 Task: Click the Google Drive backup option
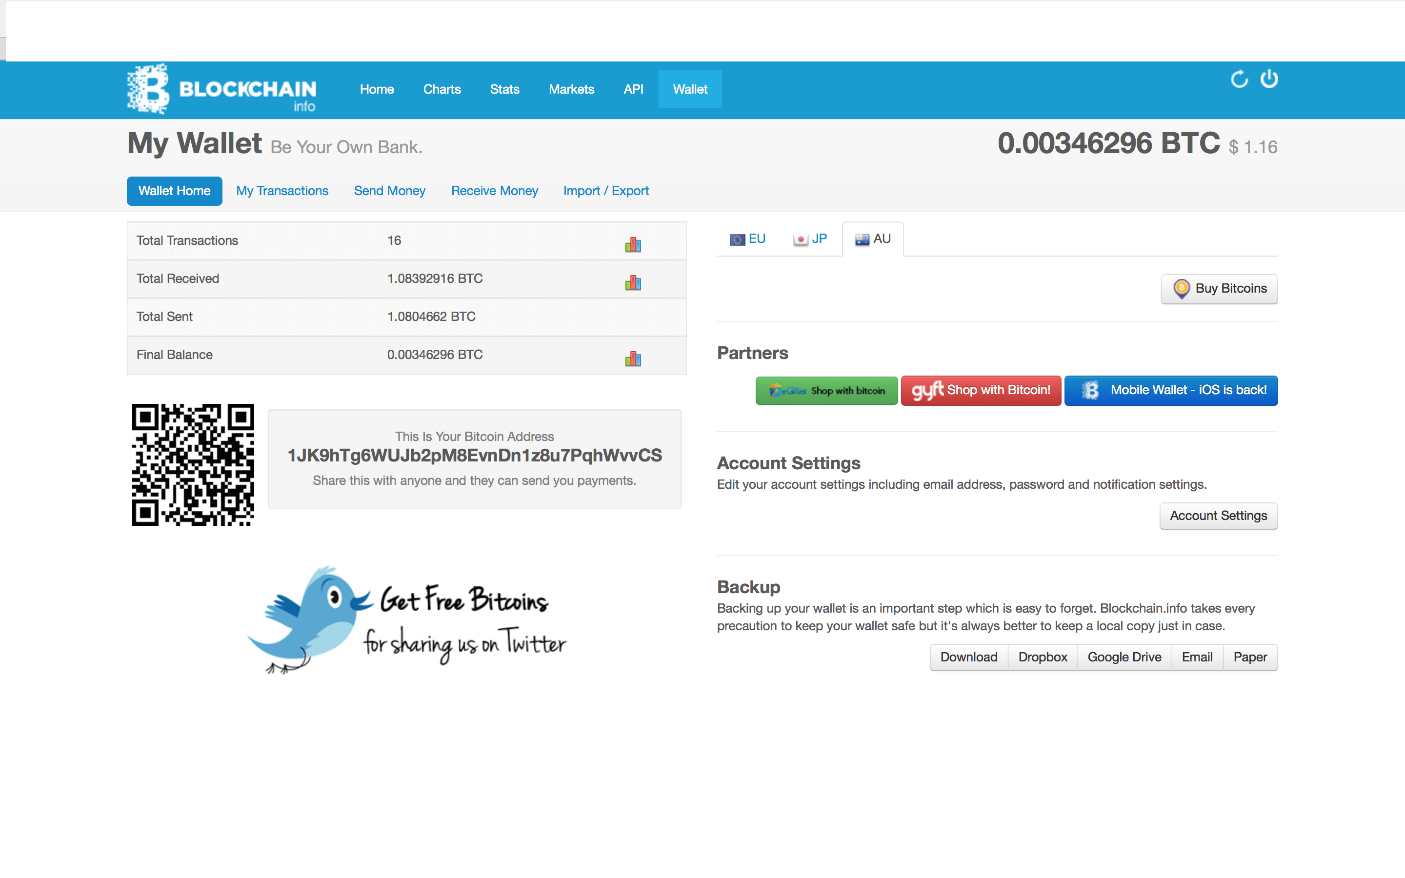(1126, 657)
